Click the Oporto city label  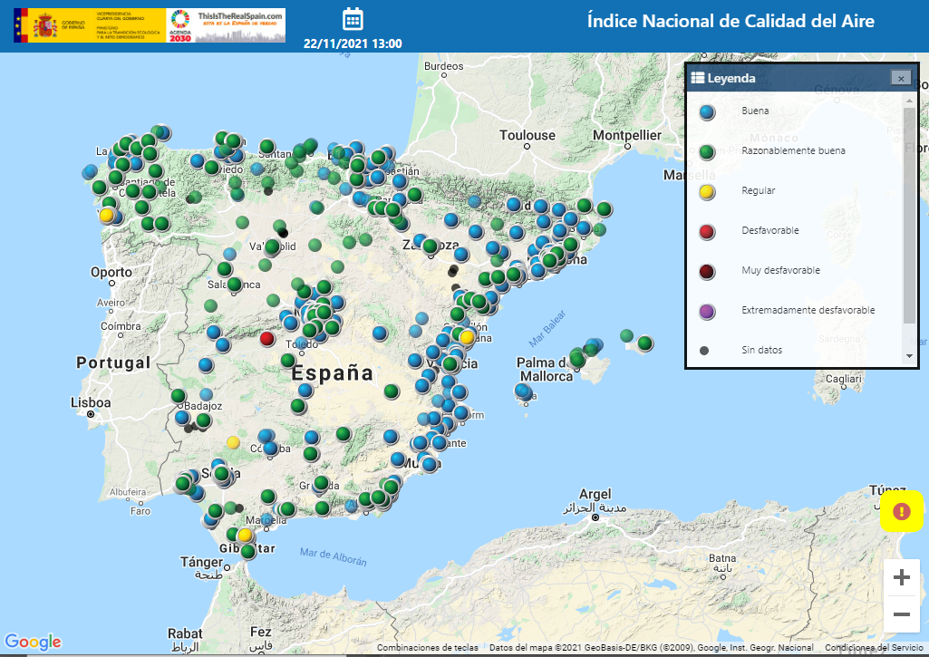111,272
